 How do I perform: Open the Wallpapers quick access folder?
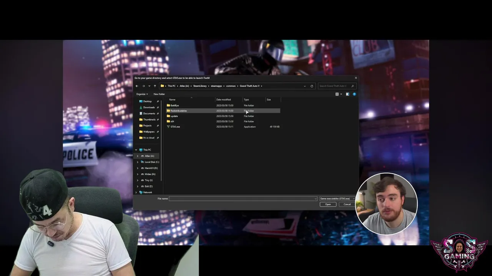149,131
